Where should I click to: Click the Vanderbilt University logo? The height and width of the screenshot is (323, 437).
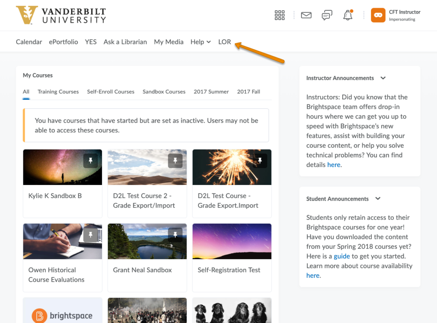pos(61,15)
